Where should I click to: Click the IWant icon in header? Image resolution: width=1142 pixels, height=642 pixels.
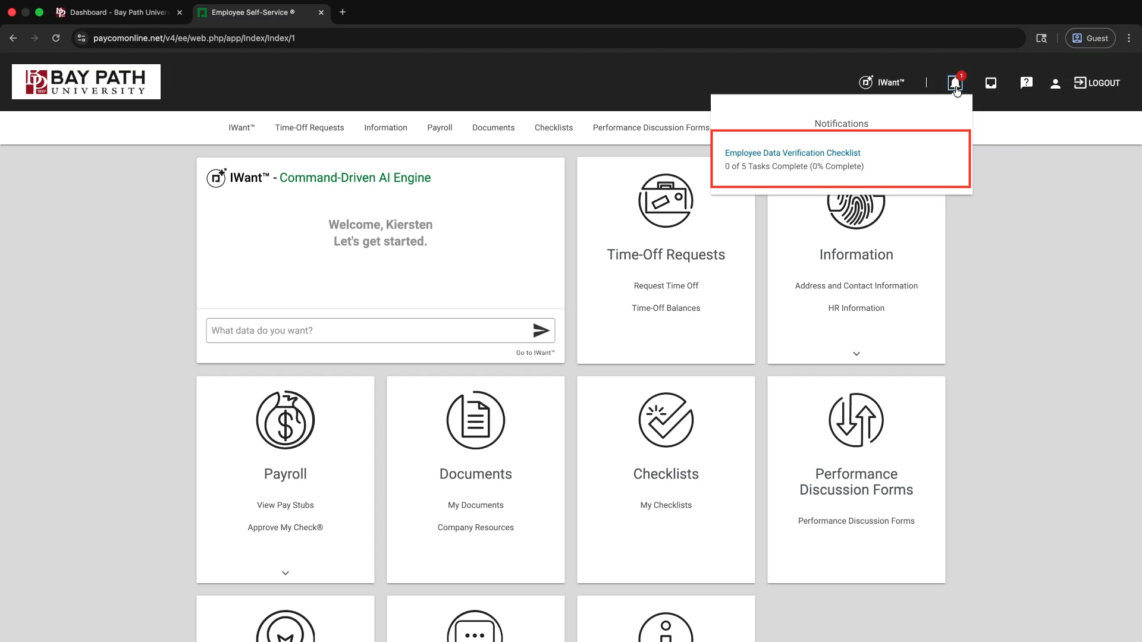point(866,82)
